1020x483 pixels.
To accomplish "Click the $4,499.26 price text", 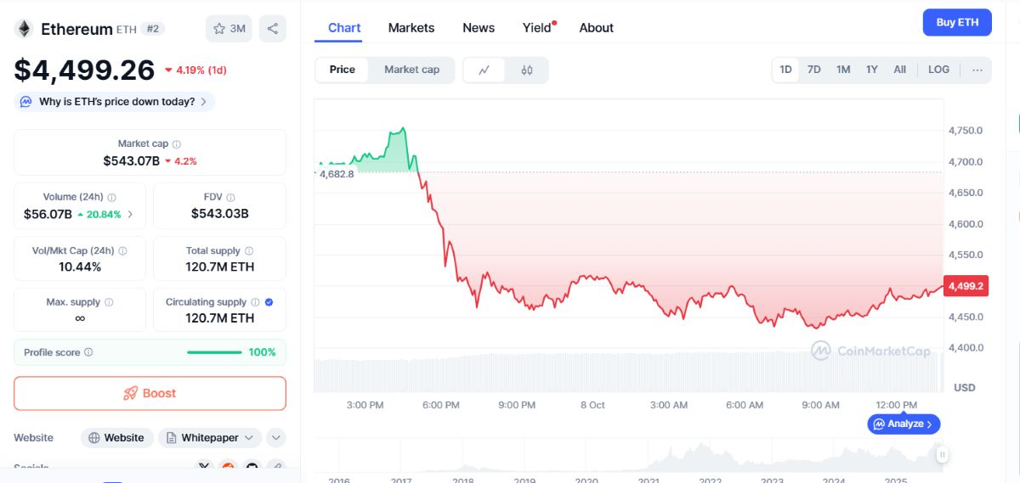I will click(x=84, y=70).
